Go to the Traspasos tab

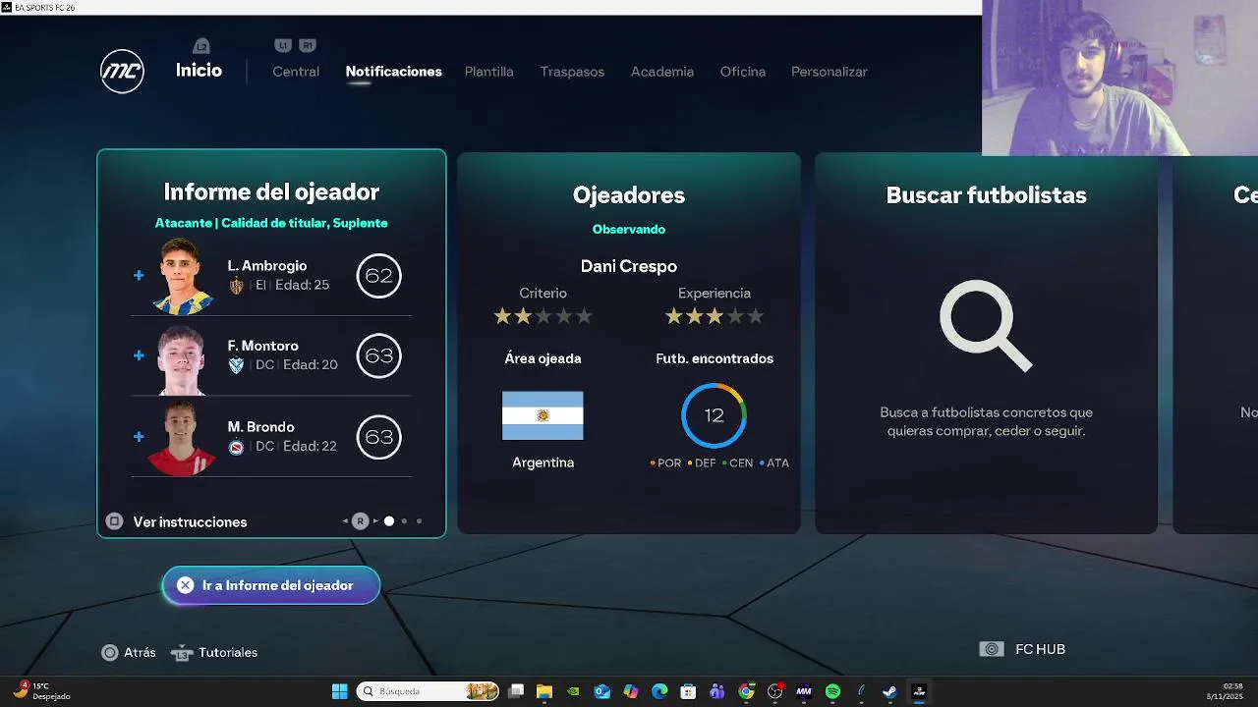(572, 72)
